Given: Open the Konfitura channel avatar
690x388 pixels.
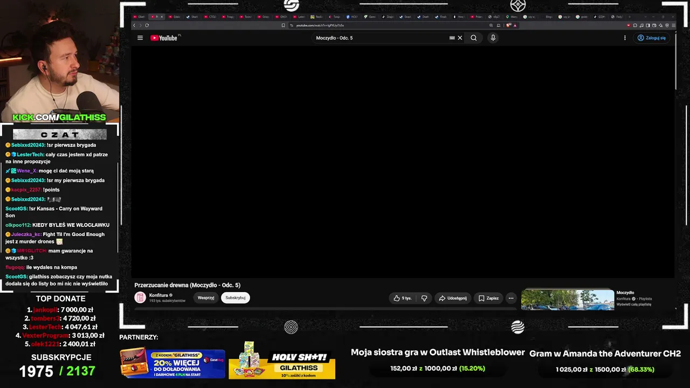Looking at the screenshot, I should pyautogui.click(x=140, y=297).
